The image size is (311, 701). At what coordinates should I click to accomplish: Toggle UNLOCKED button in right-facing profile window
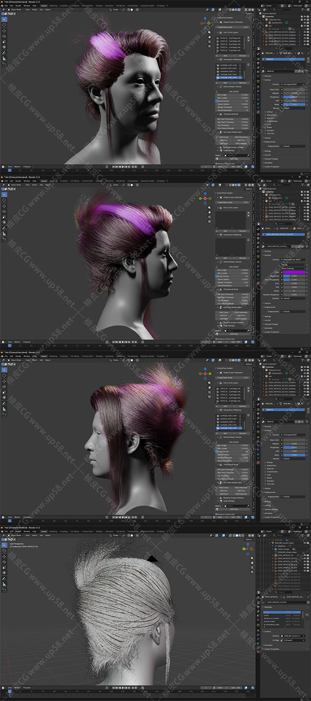coord(233,267)
